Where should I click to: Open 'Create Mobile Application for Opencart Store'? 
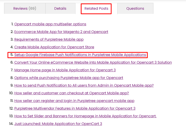[54, 47]
